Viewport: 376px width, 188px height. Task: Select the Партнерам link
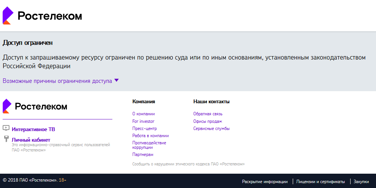(x=143, y=154)
